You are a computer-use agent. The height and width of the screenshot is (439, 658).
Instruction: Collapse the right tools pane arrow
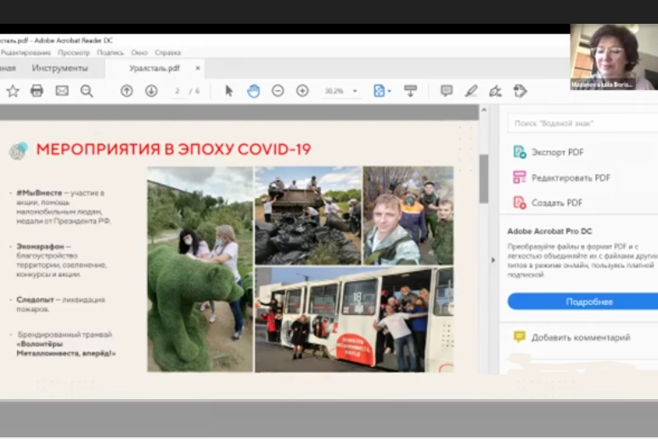tap(494, 260)
